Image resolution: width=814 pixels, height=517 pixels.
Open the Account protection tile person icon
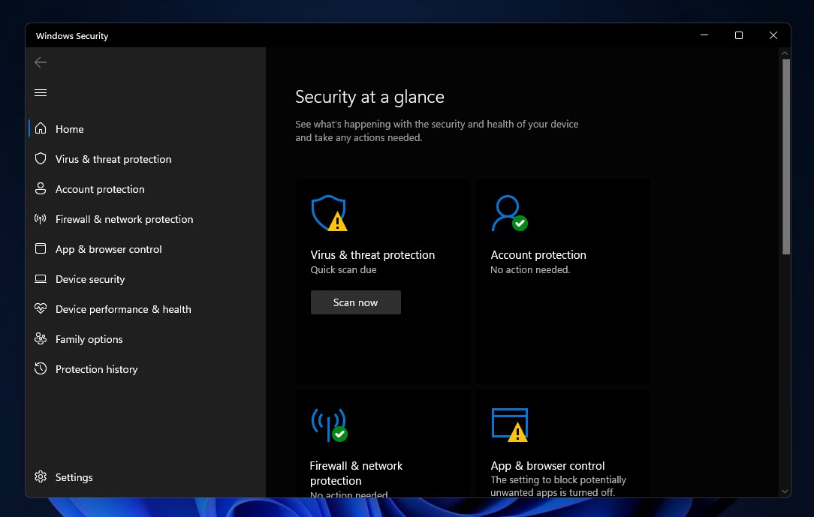(x=509, y=213)
